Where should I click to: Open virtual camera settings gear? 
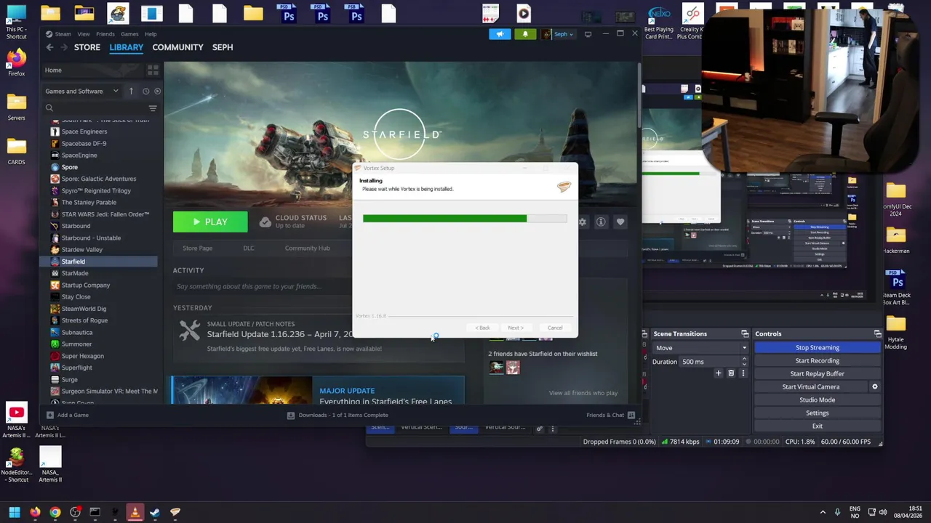[875, 387]
